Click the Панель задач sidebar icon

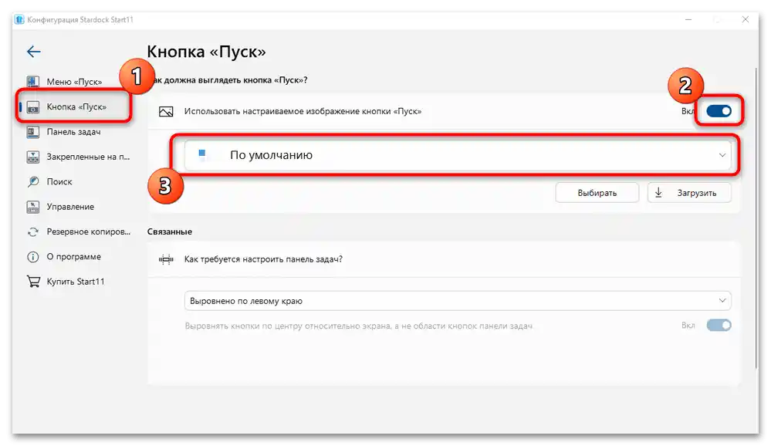(32, 131)
